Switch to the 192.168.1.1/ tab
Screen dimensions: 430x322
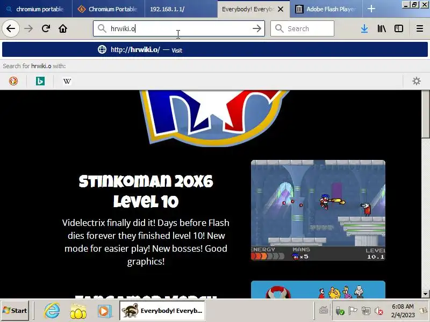point(181,9)
